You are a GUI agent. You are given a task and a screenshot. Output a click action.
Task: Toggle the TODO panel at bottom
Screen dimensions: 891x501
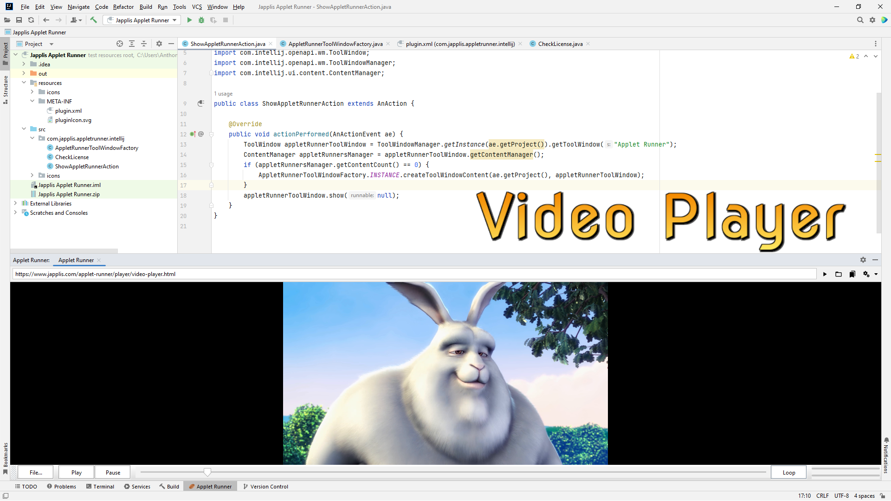pos(25,486)
